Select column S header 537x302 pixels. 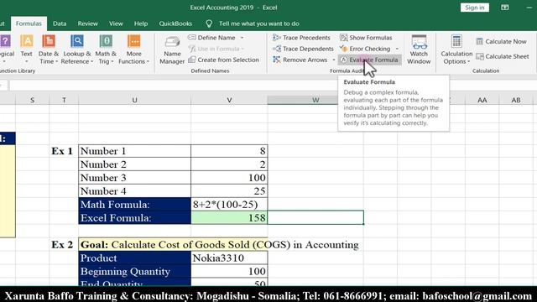click(32, 100)
